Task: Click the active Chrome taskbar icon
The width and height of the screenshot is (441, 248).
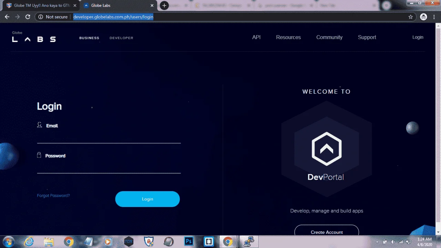Action: tap(228, 242)
